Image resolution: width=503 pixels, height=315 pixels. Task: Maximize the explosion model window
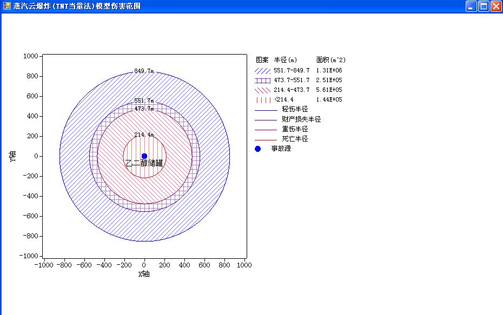pos(484,6)
